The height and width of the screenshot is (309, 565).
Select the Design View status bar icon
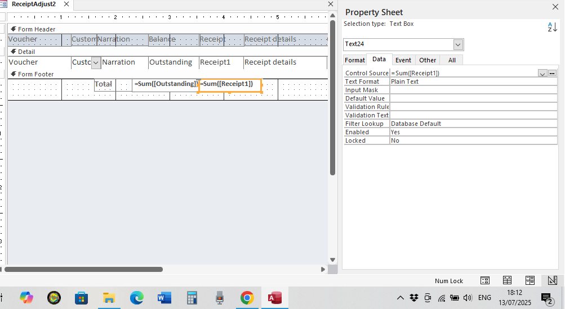(x=552, y=280)
